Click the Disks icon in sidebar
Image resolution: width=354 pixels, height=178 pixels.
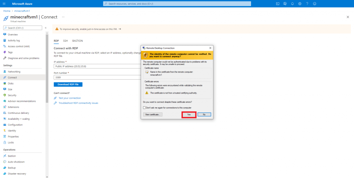tap(5, 83)
